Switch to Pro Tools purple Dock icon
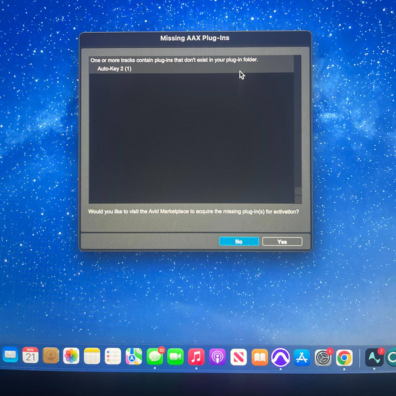396x396 pixels. pyautogui.click(x=280, y=358)
